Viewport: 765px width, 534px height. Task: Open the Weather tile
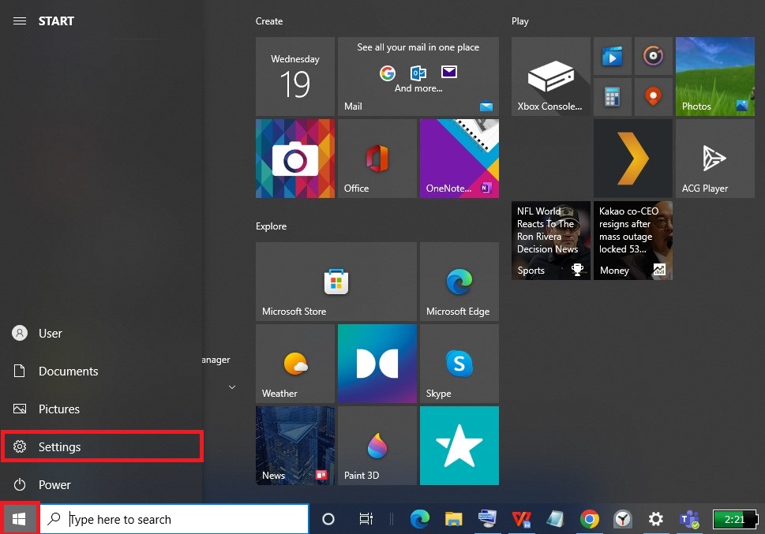295,364
